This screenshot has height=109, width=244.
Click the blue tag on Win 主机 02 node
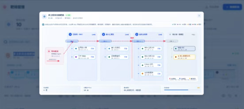click(x=159, y=57)
